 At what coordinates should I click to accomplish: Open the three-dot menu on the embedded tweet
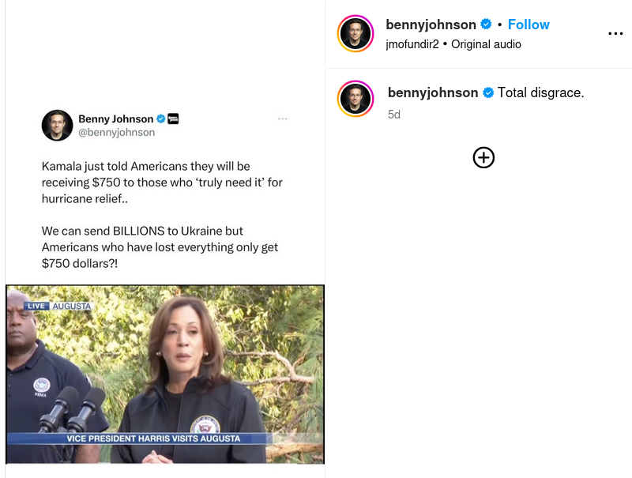(x=283, y=119)
